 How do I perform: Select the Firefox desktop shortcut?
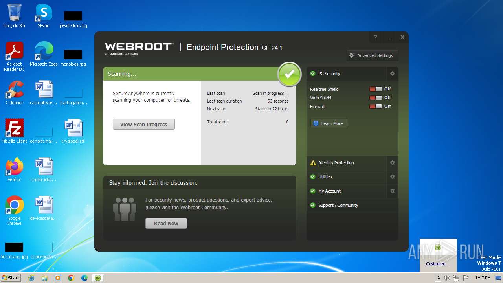point(14,170)
